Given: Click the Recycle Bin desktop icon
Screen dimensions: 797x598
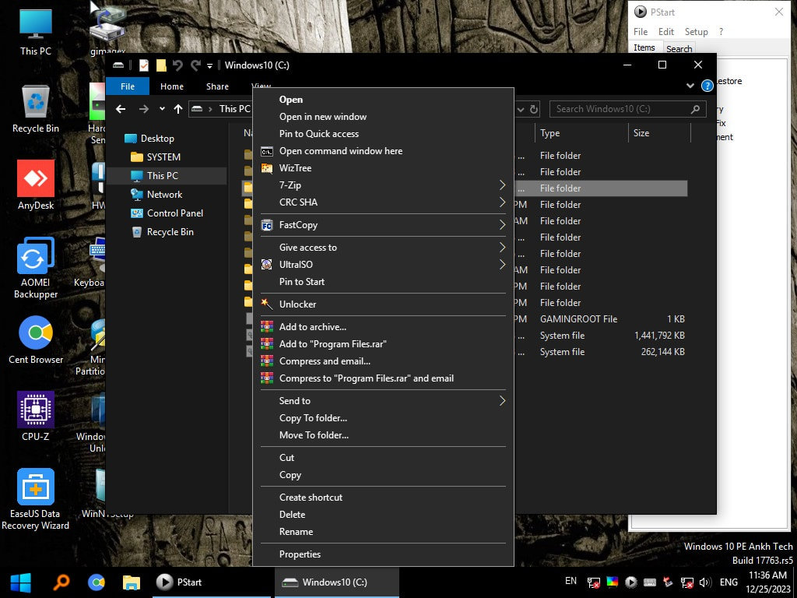Looking at the screenshot, I should 36,103.
